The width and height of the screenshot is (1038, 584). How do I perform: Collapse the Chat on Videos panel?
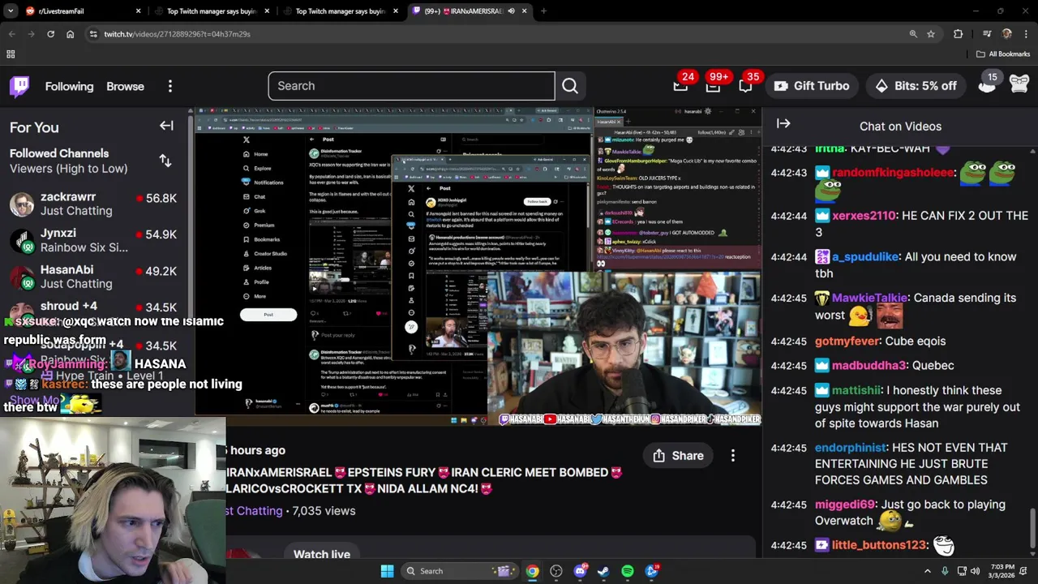pyautogui.click(x=783, y=123)
